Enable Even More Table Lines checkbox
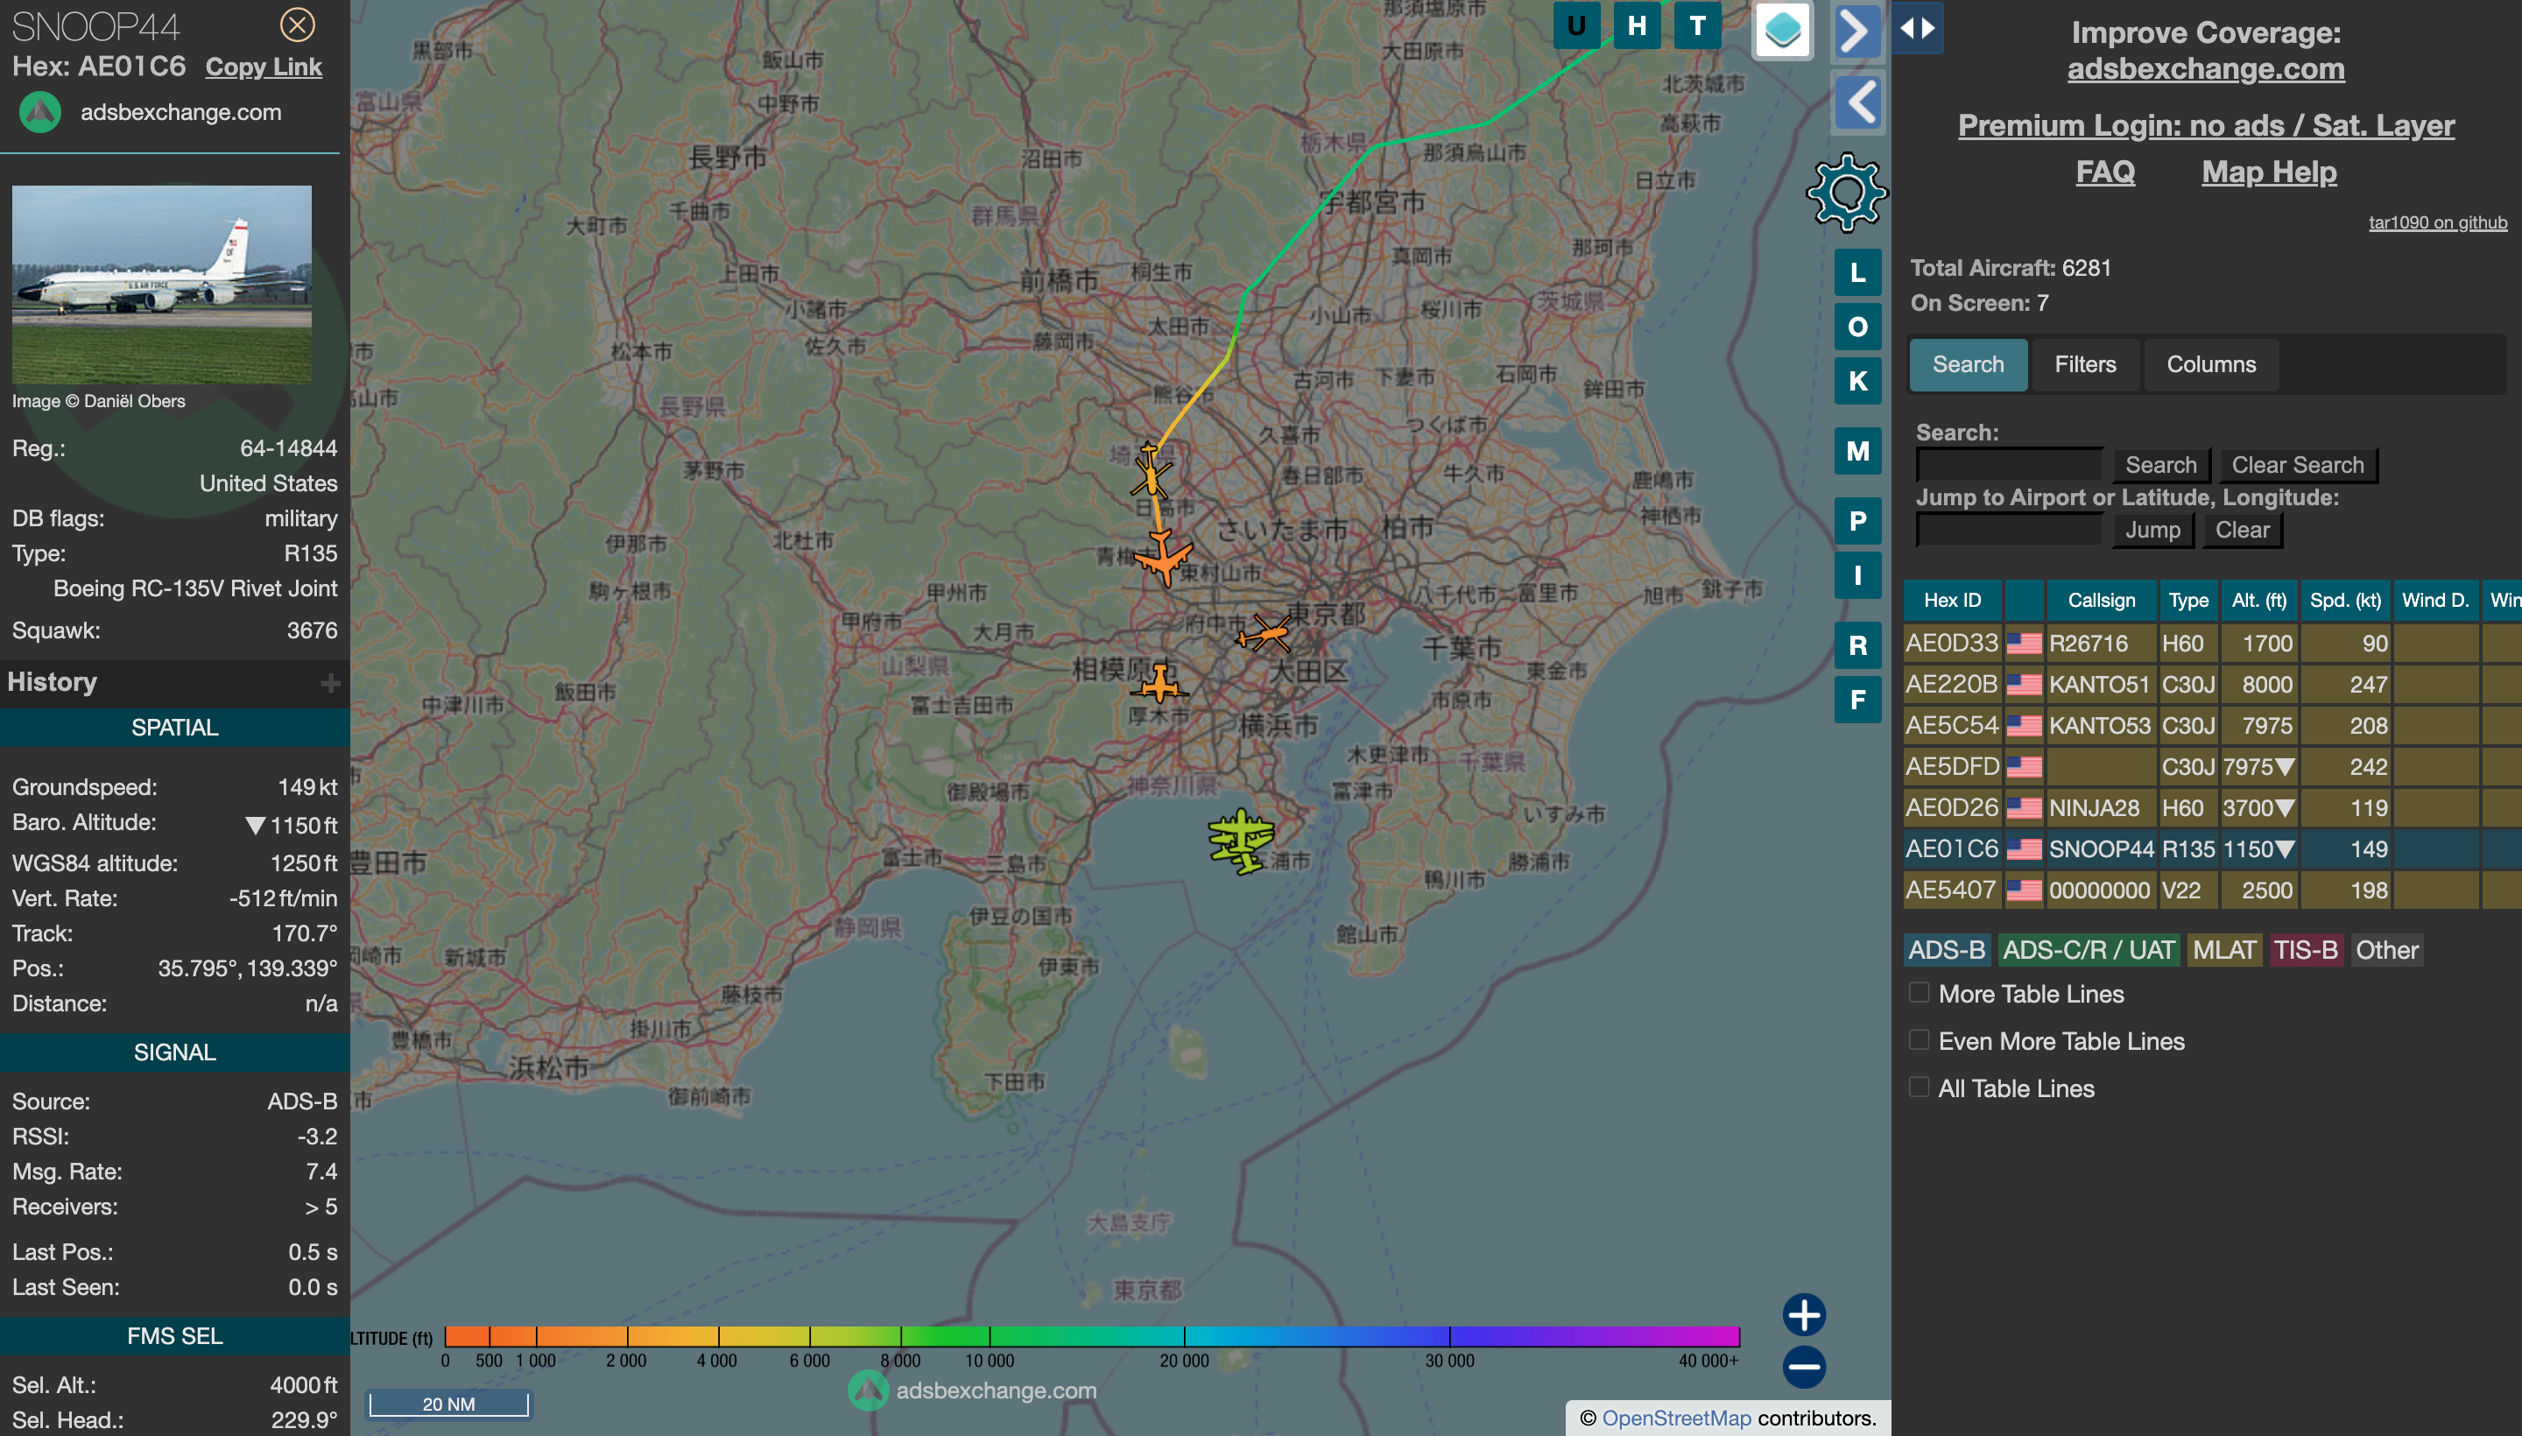The height and width of the screenshot is (1436, 2522). (1919, 1039)
